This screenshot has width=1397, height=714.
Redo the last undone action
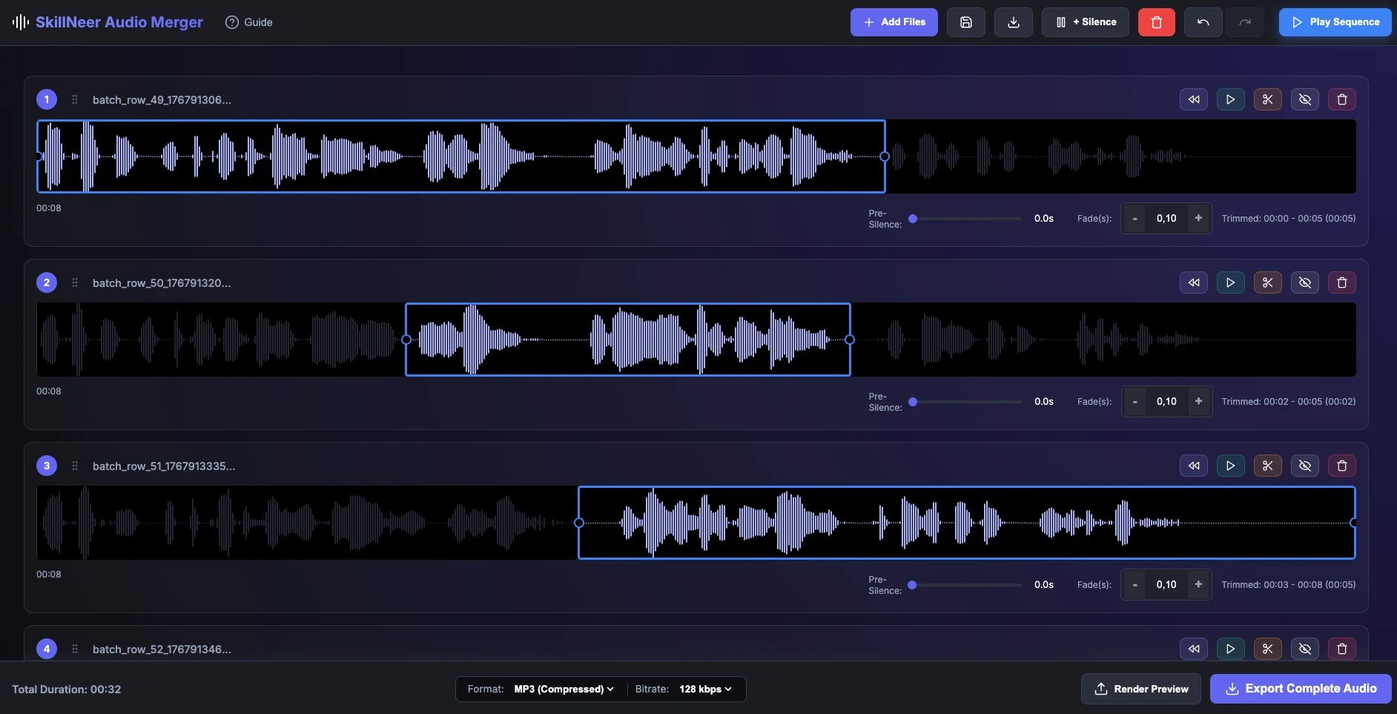[1246, 22]
